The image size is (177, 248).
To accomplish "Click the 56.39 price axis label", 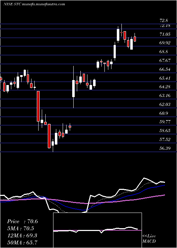I will (165, 148).
